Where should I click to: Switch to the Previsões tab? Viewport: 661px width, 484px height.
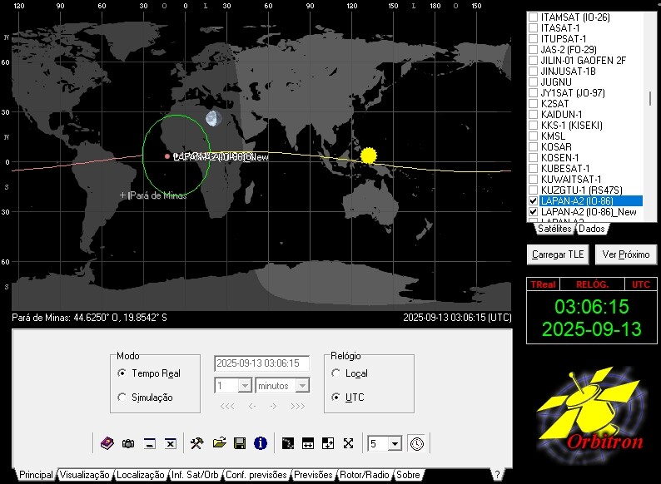313,475
